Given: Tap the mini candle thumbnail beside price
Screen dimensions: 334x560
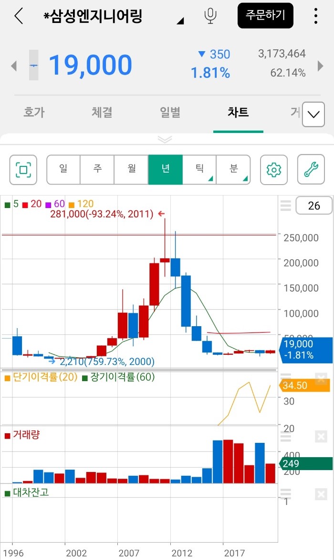Looking at the screenshot, I should pyautogui.click(x=33, y=65).
